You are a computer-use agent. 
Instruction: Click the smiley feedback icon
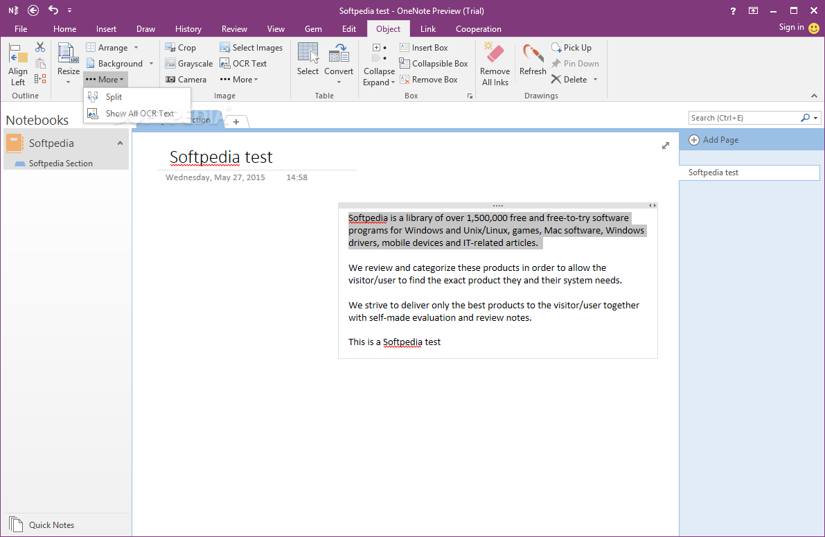tap(814, 28)
